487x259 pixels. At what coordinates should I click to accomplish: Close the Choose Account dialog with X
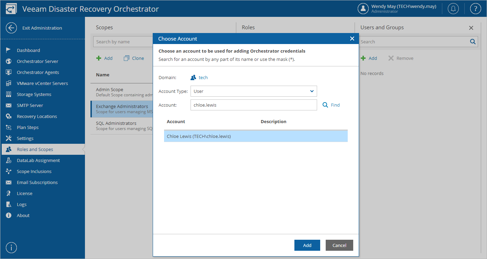(352, 39)
